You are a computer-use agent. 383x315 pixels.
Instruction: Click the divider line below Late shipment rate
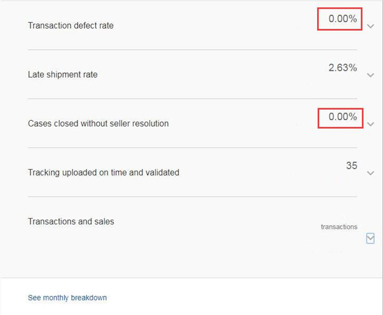(192, 98)
